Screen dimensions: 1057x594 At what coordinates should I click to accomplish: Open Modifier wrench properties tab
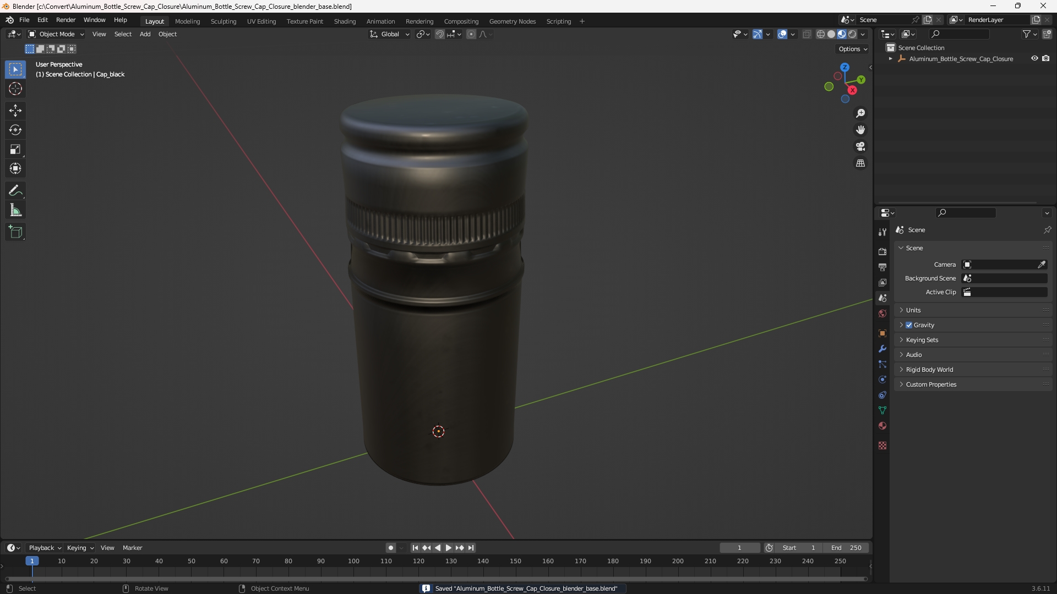[882, 349]
